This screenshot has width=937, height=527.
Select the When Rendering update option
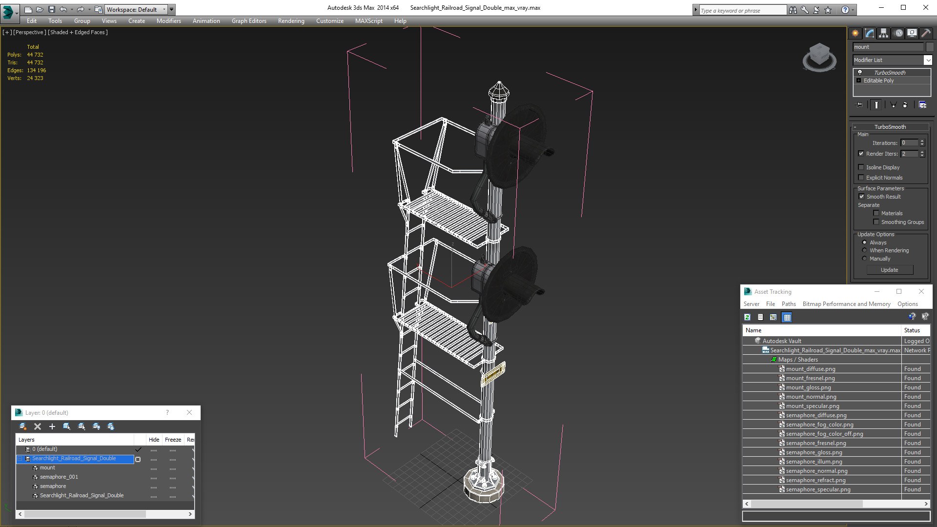(865, 250)
